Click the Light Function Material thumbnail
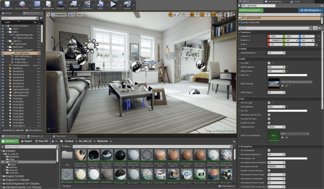 point(274,135)
